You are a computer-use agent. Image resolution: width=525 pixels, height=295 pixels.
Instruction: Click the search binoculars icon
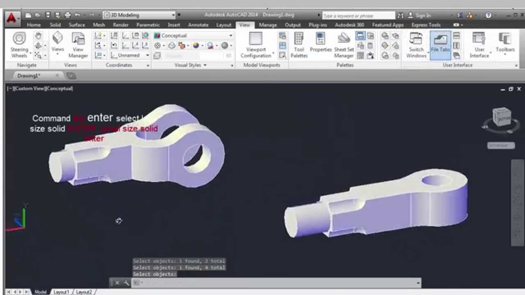[x=401, y=15]
